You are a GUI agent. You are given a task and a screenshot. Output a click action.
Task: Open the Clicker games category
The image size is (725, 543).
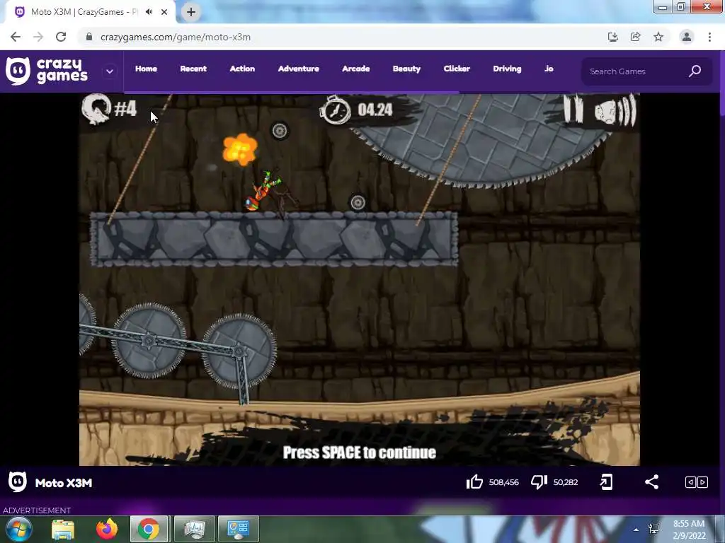click(x=457, y=69)
